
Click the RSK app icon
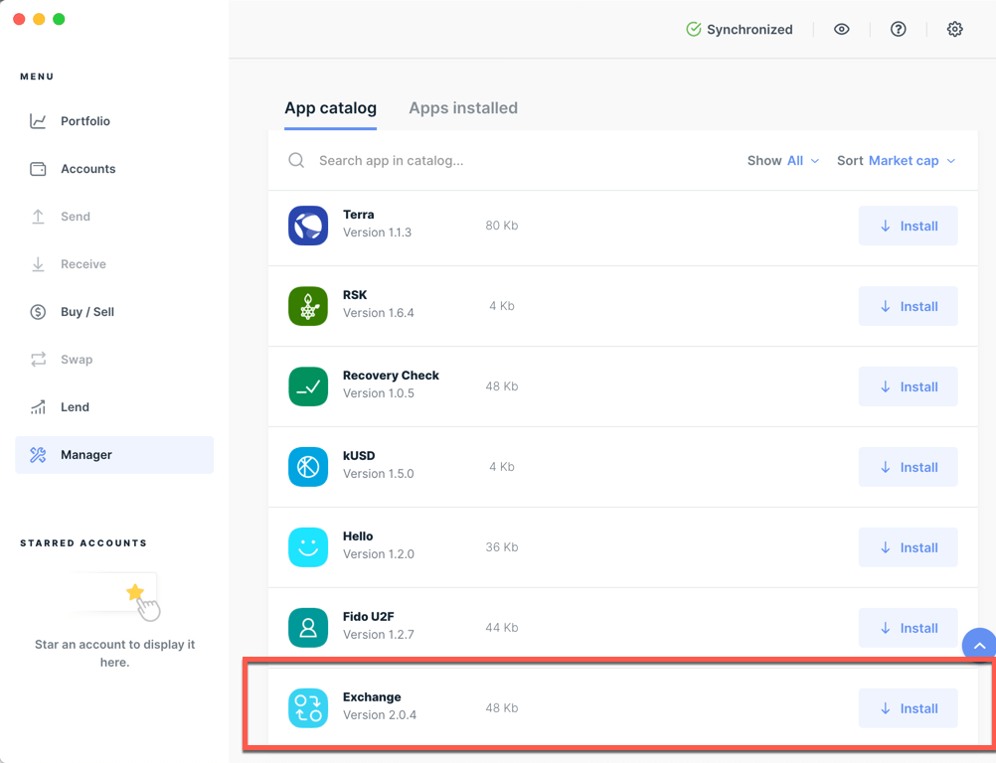308,306
